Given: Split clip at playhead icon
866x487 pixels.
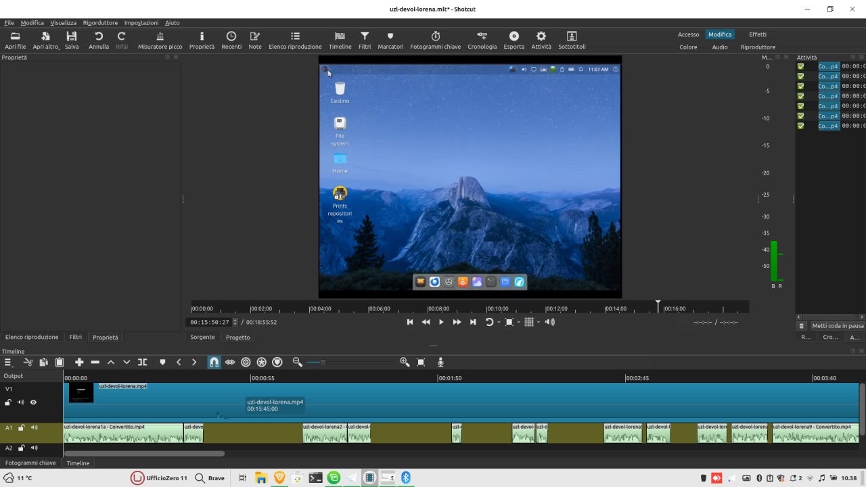Looking at the screenshot, I should click(x=143, y=363).
